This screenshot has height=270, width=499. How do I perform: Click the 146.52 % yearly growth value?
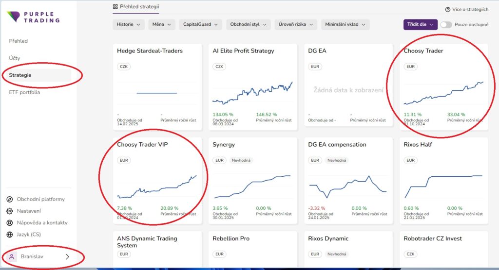click(x=267, y=115)
